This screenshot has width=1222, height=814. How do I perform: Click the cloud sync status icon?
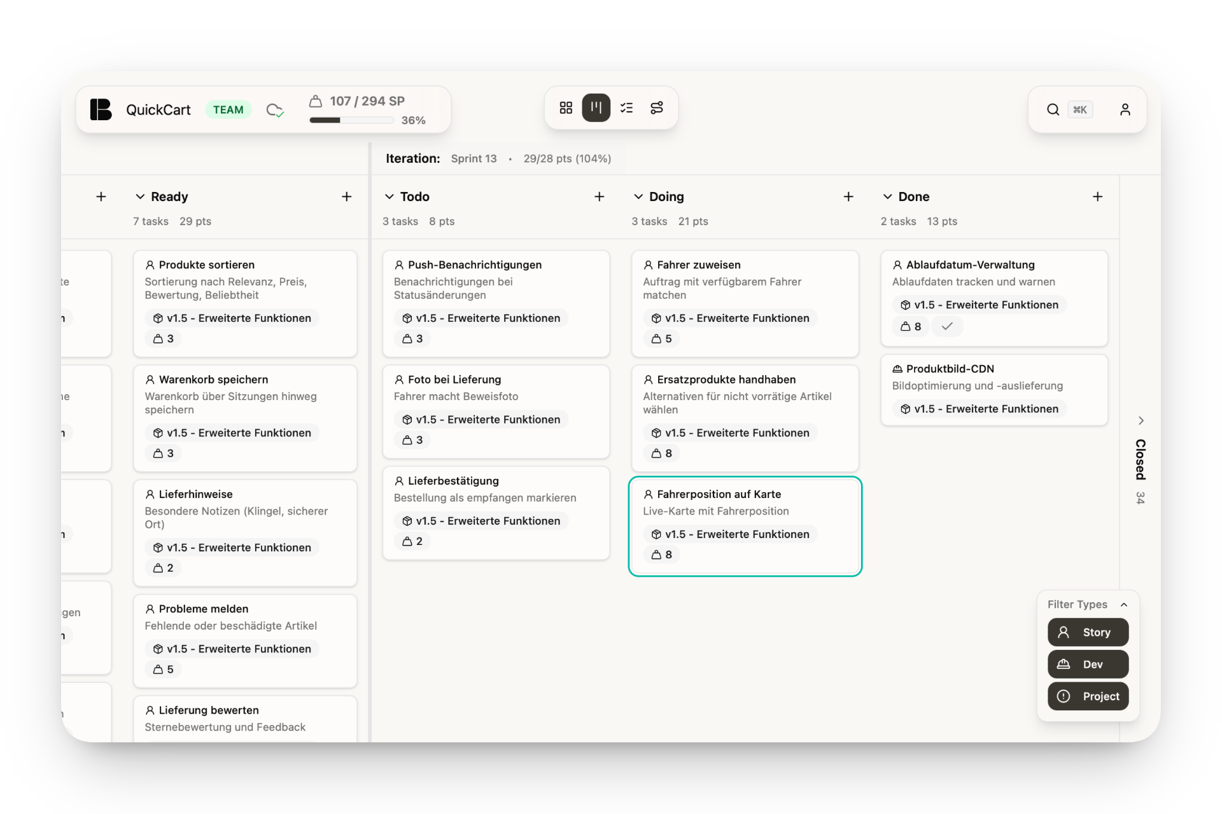274,109
